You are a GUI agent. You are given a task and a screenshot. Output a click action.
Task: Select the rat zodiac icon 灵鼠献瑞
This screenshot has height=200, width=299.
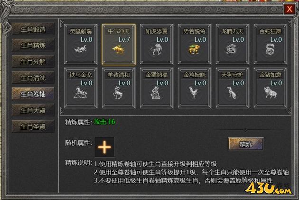click(x=81, y=44)
